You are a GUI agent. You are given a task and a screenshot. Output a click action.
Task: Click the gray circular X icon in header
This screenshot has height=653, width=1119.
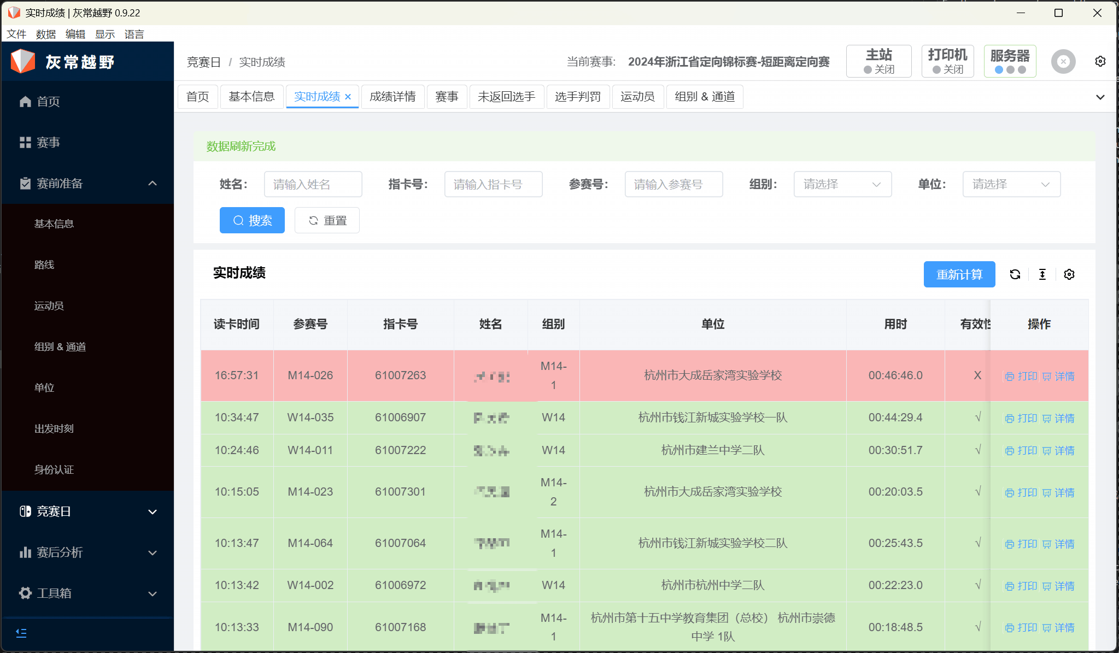tap(1063, 62)
